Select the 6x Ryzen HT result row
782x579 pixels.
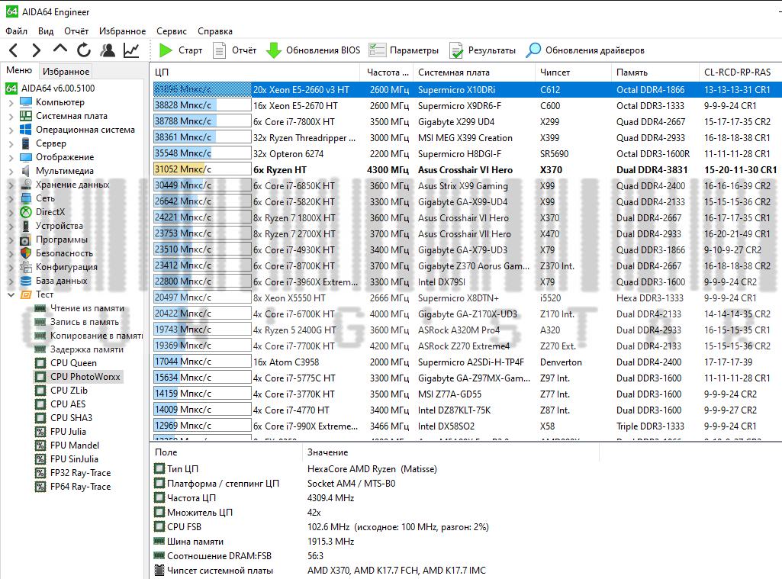(x=466, y=169)
